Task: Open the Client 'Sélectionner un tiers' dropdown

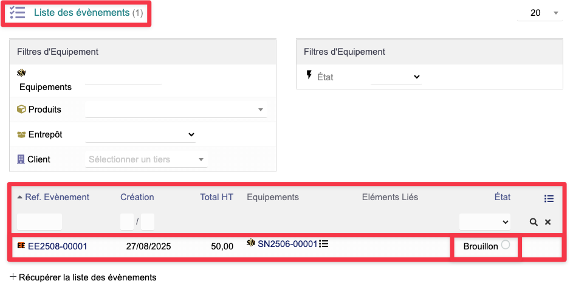Action: point(146,159)
